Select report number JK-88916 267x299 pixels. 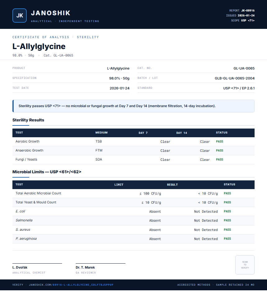[248, 11]
